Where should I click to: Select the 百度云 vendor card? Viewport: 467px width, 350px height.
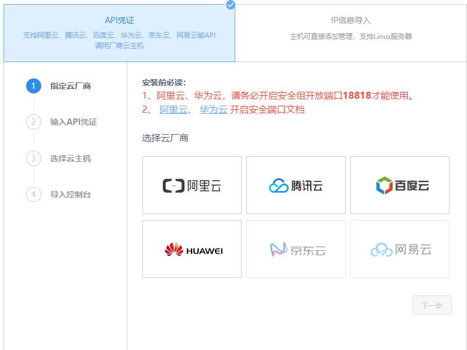click(x=400, y=185)
